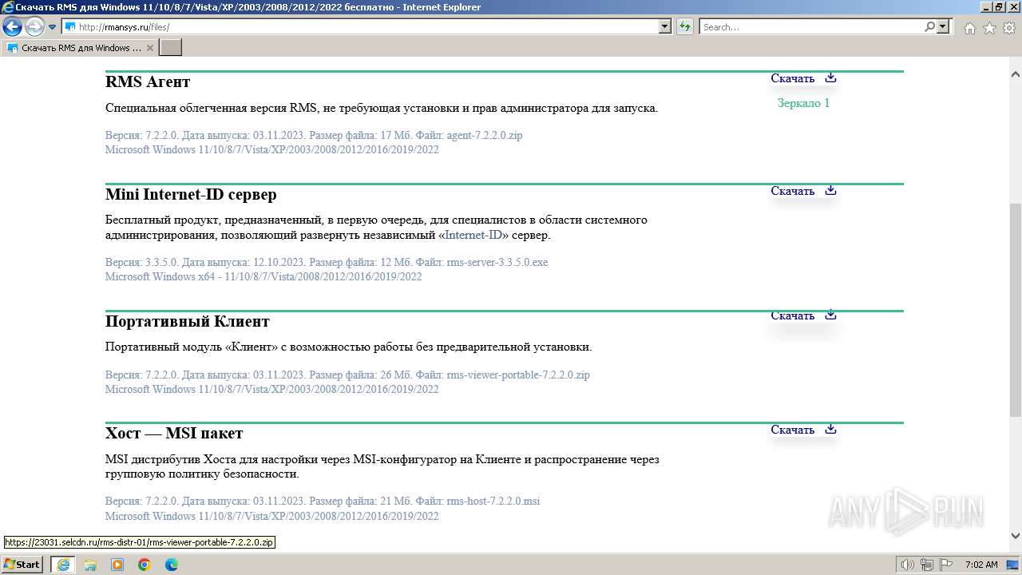
Task: Click the search magnifier icon
Action: pos(929,27)
